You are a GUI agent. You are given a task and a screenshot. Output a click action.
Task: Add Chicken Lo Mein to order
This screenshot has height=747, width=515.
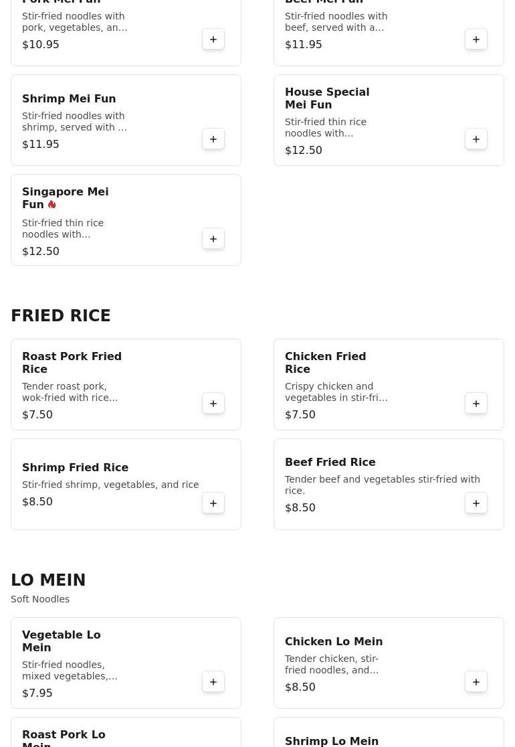pyautogui.click(x=476, y=681)
